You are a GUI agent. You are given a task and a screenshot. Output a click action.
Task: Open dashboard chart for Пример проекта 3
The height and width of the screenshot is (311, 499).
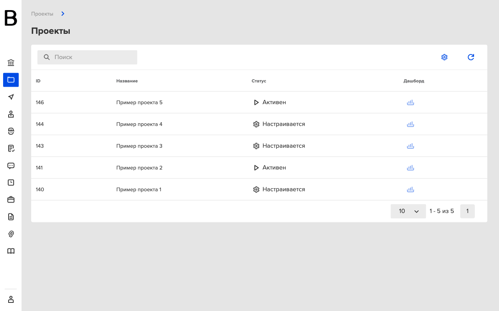(410, 146)
